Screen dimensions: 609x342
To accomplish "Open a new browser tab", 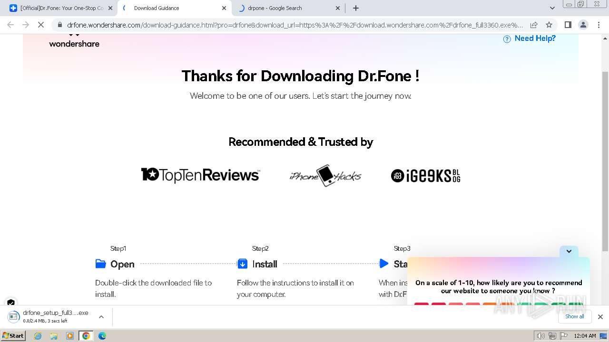I will (x=356, y=8).
